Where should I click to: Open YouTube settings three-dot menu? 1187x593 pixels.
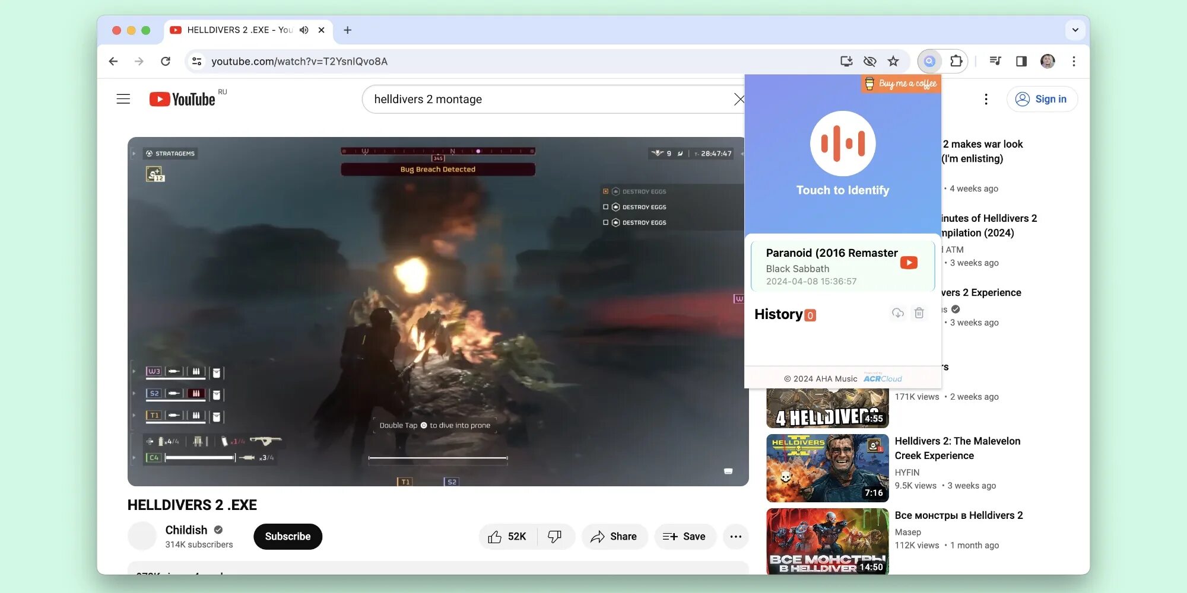(x=986, y=99)
